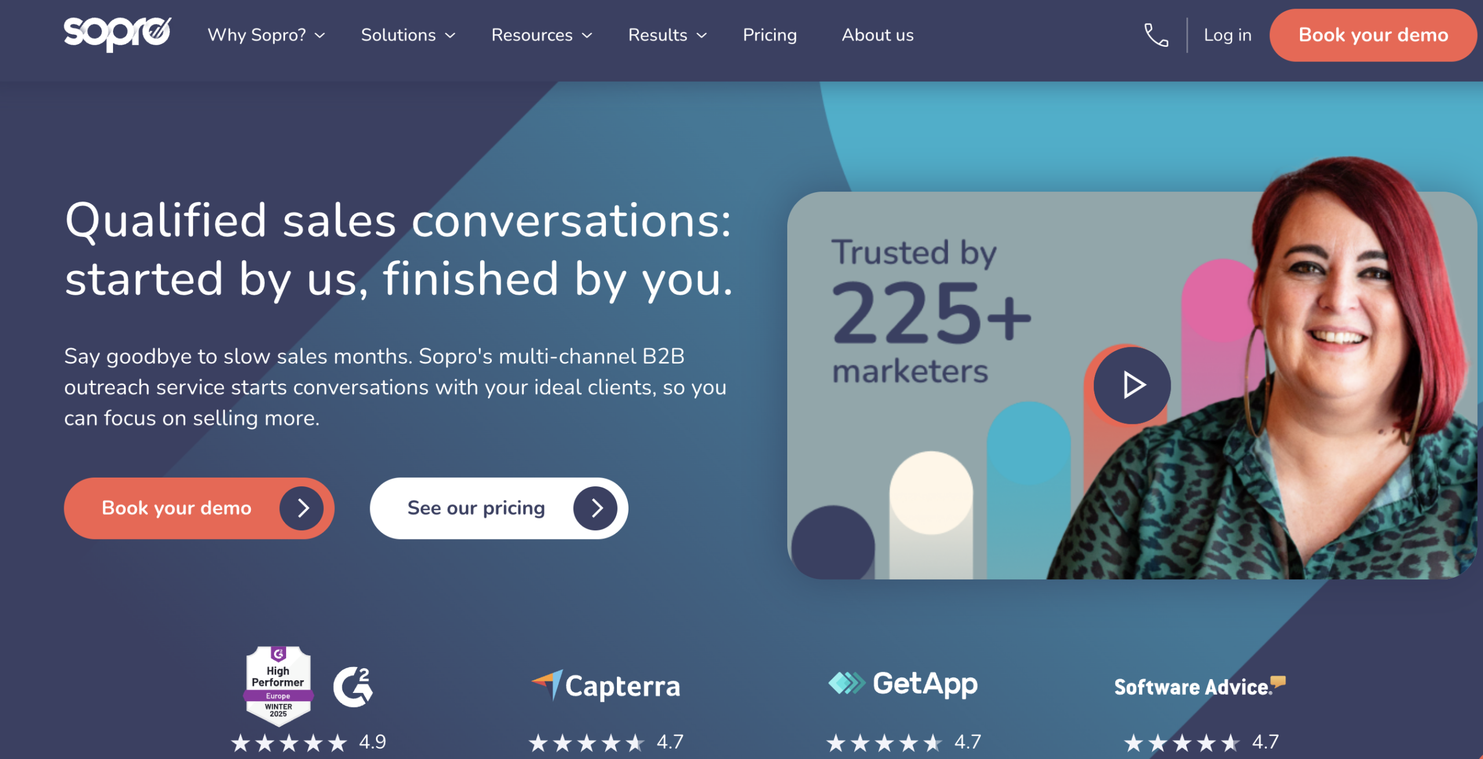1483x759 pixels.
Task: Open the About us page
Action: pos(878,35)
